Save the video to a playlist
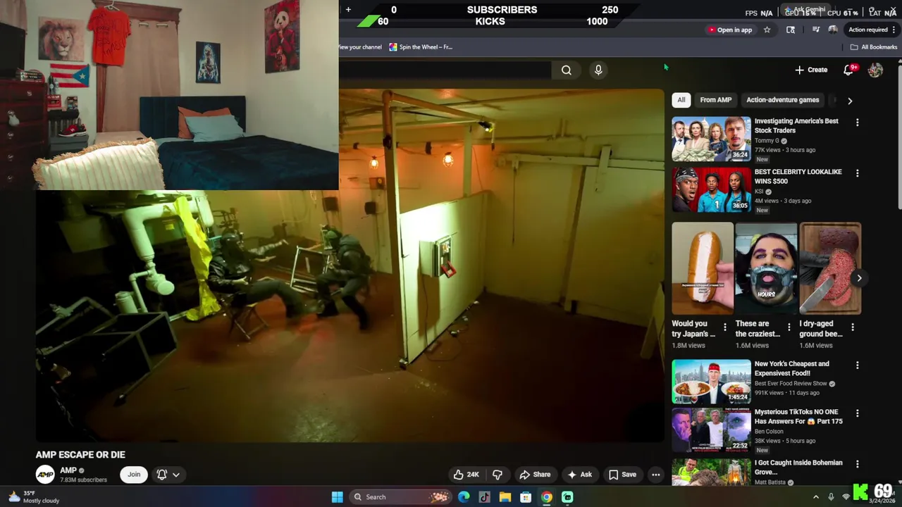 (x=622, y=475)
